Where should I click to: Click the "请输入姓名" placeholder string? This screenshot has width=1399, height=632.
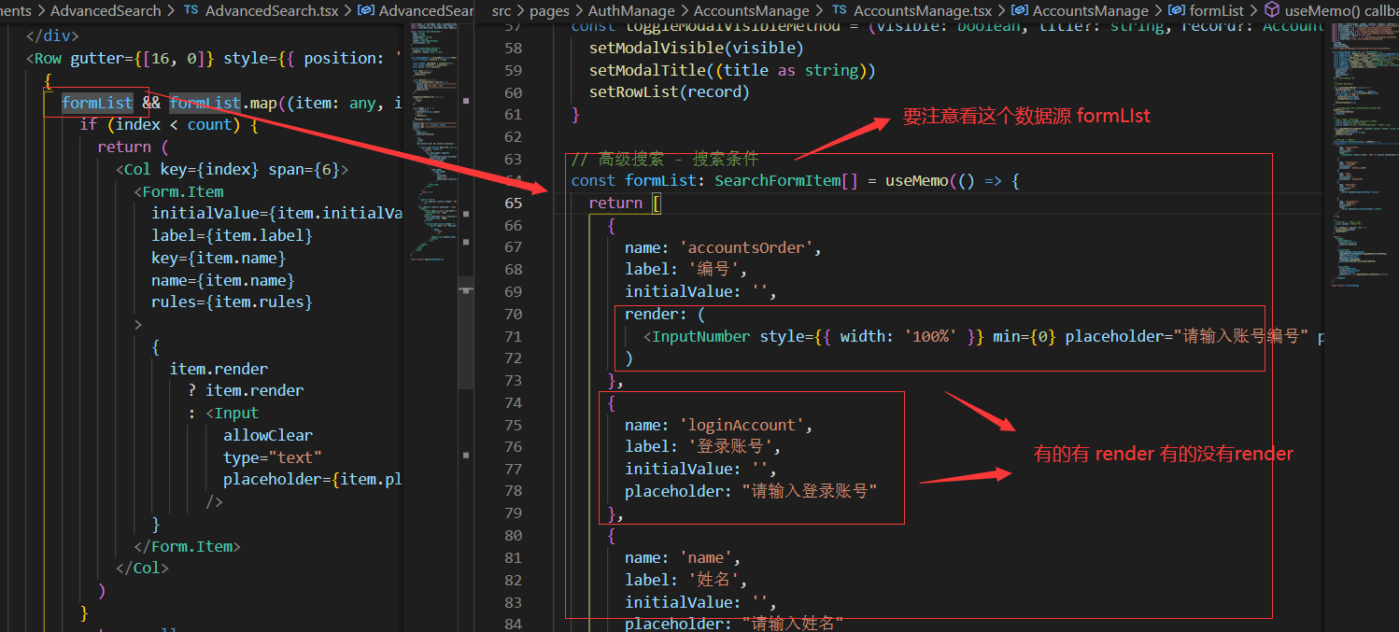[x=793, y=624]
